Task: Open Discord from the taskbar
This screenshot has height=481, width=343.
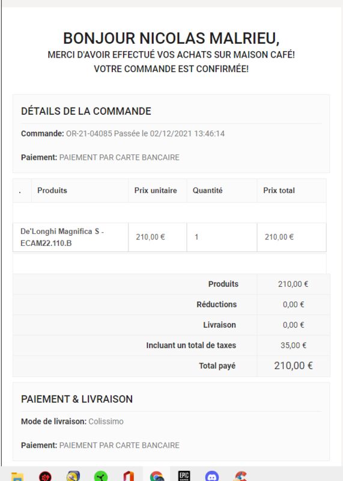Action: coord(212,477)
